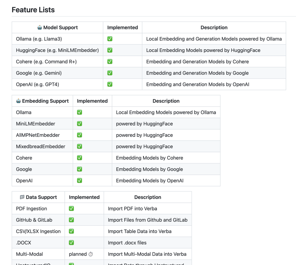Click the green checkmark in the .DOCX row
296x265 pixels.
(x=71, y=243)
